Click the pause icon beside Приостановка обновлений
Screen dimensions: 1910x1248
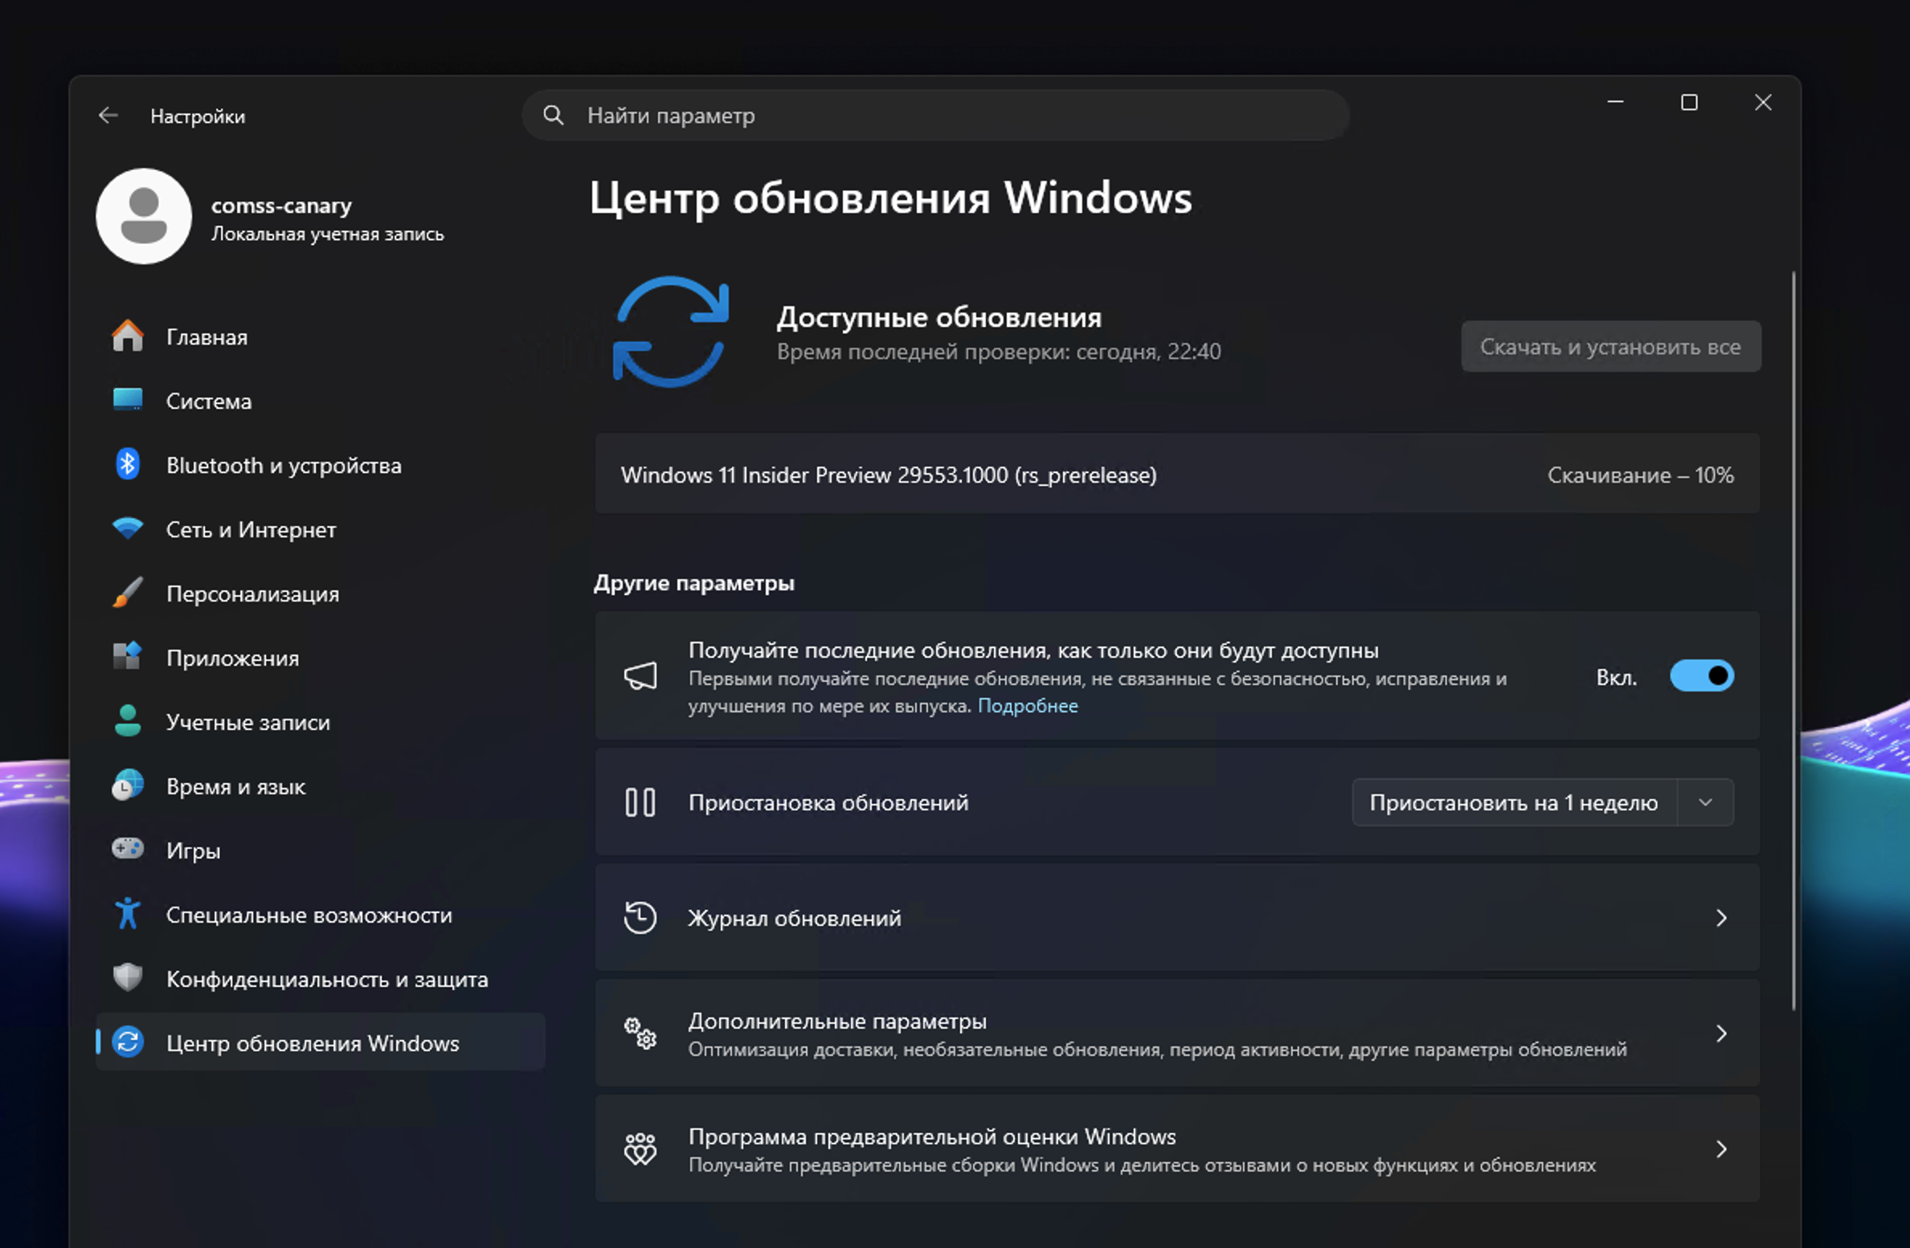pyautogui.click(x=640, y=802)
